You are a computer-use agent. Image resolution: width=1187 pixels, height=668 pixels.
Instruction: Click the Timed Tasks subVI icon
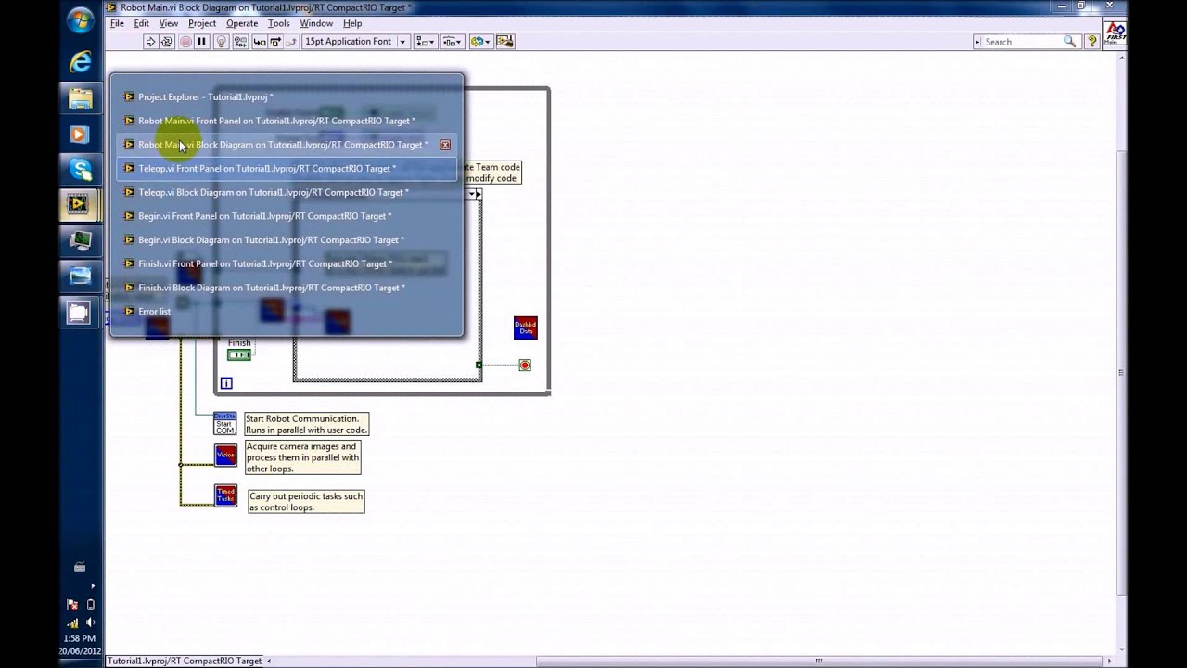[x=225, y=495]
